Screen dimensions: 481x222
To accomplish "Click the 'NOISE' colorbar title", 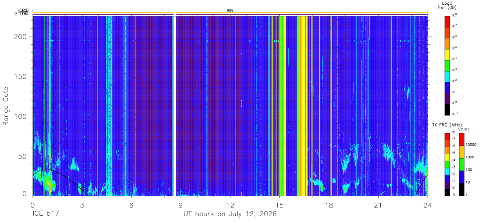I will pyautogui.click(x=463, y=130).
